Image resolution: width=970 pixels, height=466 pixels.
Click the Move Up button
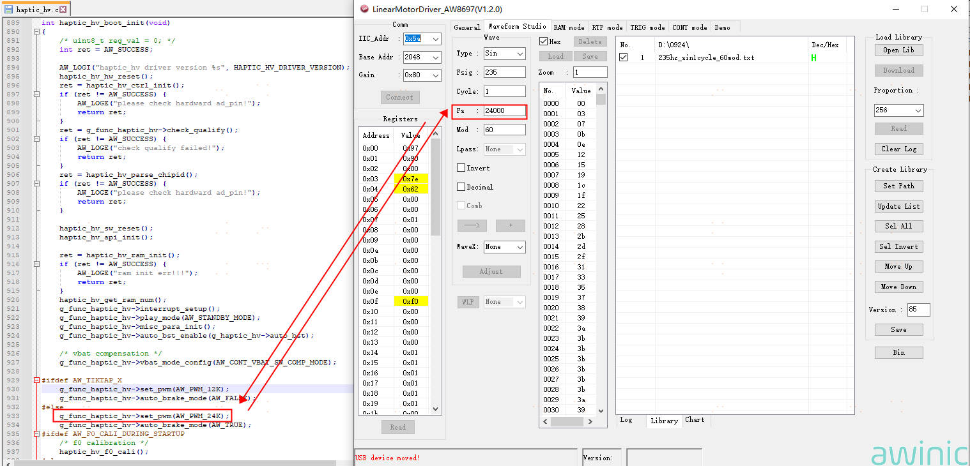(x=898, y=266)
